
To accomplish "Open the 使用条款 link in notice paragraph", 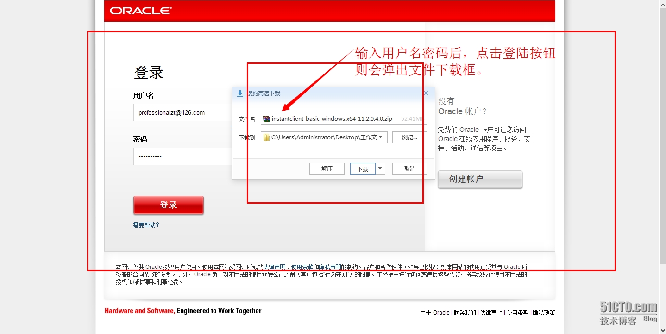I will [302, 267].
